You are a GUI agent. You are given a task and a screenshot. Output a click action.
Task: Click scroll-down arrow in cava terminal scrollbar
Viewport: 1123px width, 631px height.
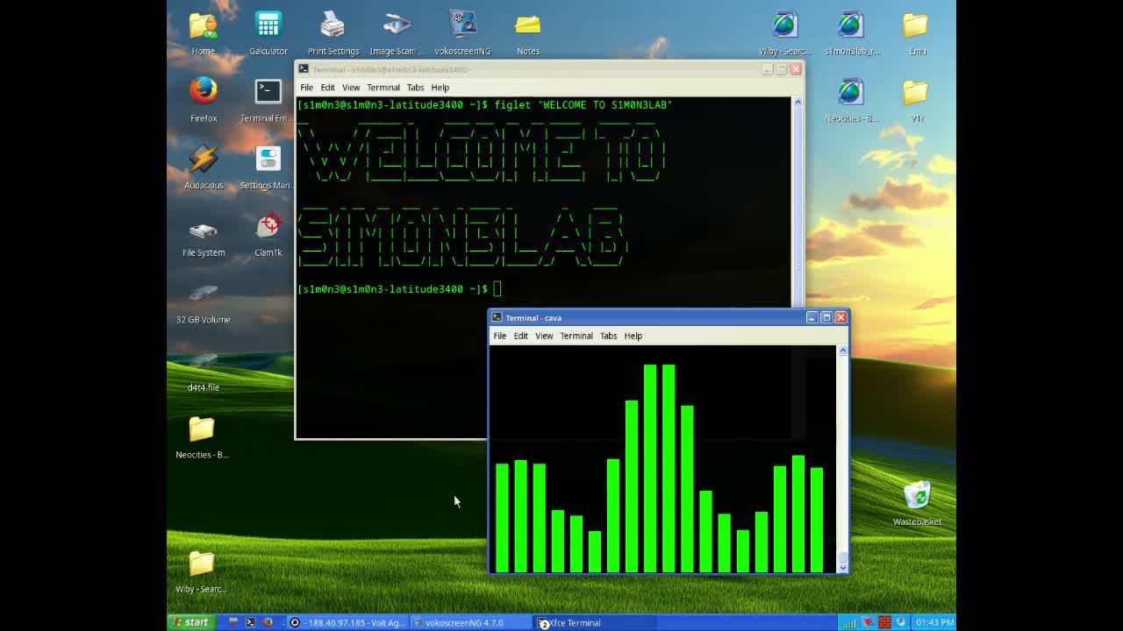pos(843,567)
